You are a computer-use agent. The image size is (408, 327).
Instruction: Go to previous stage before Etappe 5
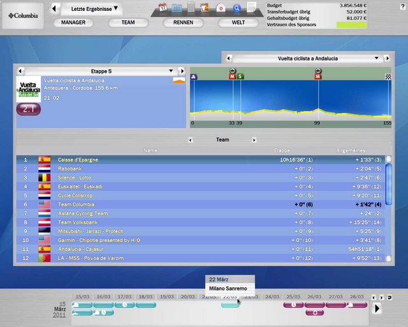point(20,71)
